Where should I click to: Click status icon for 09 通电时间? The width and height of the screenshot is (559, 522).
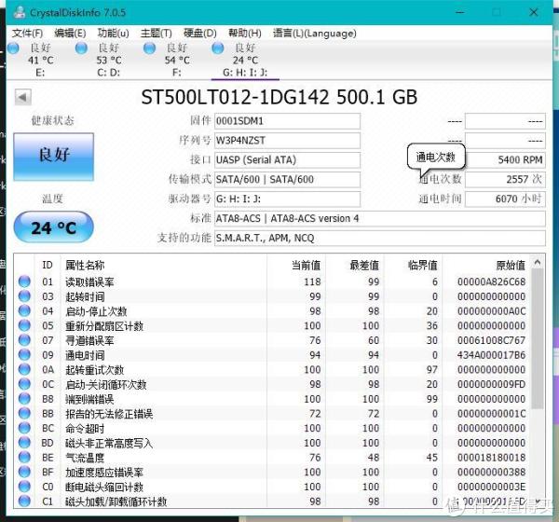24,354
